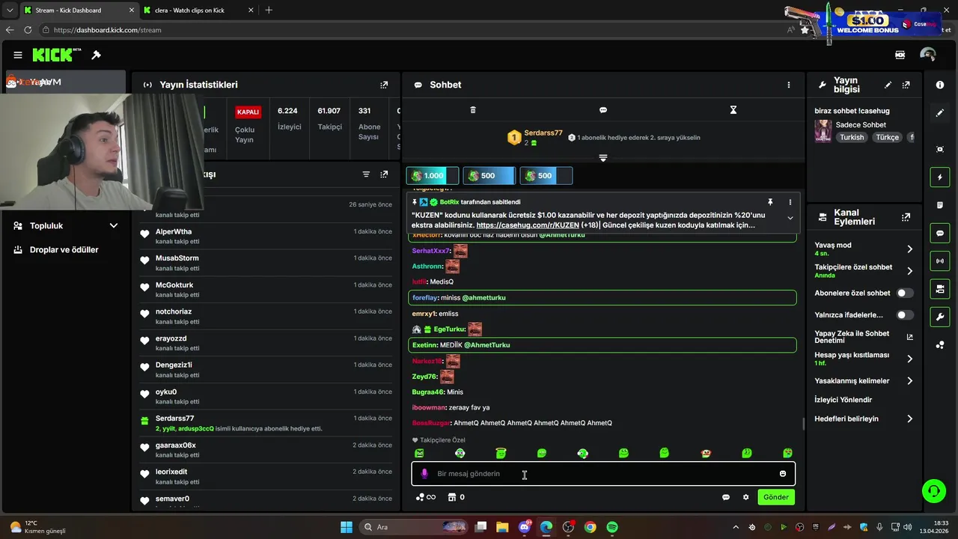Screen dimensions: 958x539
Task: Open a new browser tab
Action: pos(269,10)
